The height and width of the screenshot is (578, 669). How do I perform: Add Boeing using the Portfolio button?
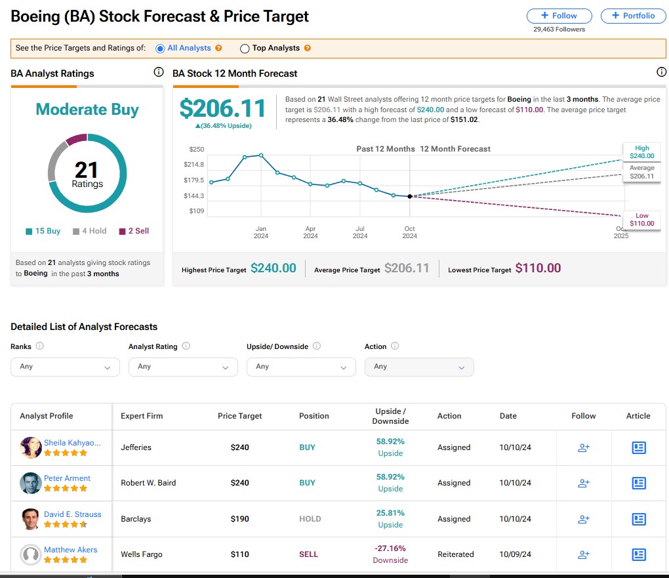tap(632, 16)
